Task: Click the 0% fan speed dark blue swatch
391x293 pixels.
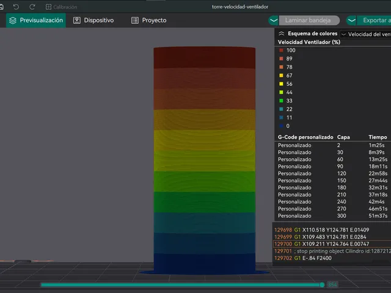Action: click(281, 126)
